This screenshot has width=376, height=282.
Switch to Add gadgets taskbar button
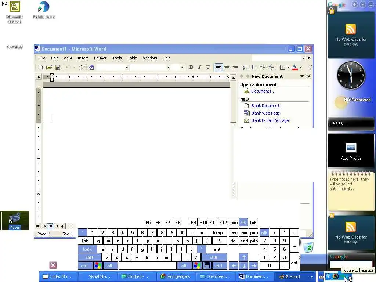click(x=176, y=276)
